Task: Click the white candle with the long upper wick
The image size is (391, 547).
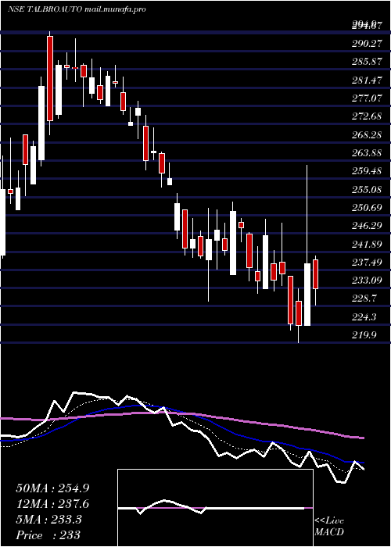Action: [x=307, y=295]
